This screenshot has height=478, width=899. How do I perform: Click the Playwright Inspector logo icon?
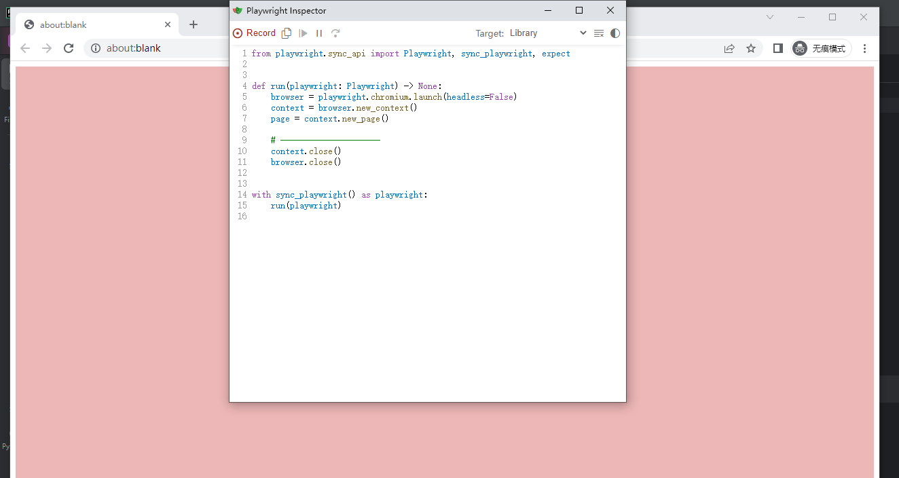tap(238, 10)
